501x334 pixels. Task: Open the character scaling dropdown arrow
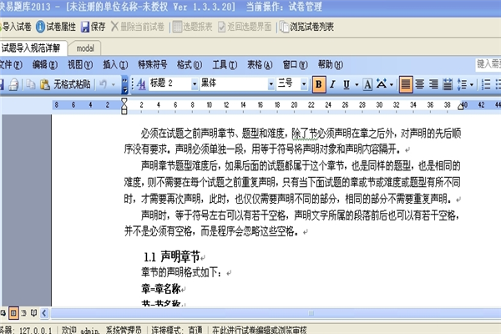[392, 84]
